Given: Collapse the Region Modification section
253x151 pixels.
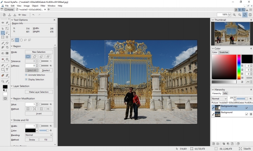Looking at the screenshot, I should [x=12, y=98].
